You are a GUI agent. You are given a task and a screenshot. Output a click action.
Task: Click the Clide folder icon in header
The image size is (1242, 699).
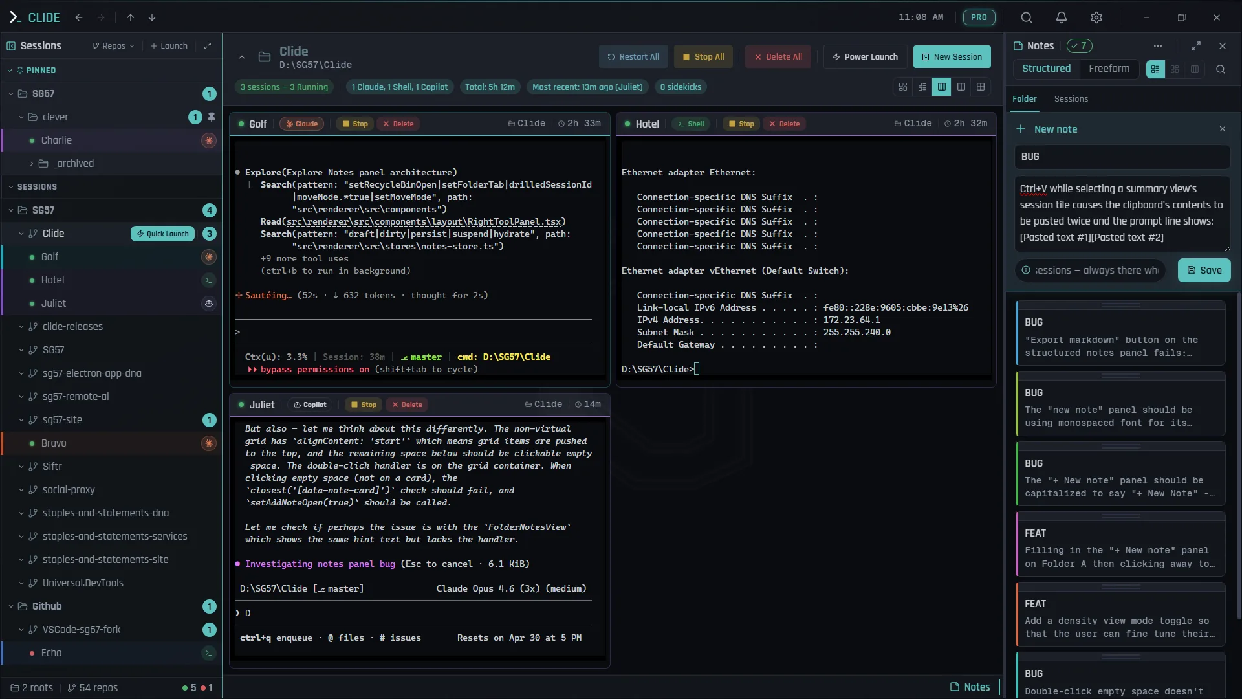[x=265, y=57]
